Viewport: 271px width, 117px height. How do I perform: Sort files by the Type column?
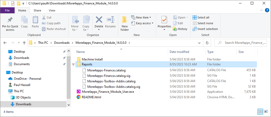tap(210, 52)
